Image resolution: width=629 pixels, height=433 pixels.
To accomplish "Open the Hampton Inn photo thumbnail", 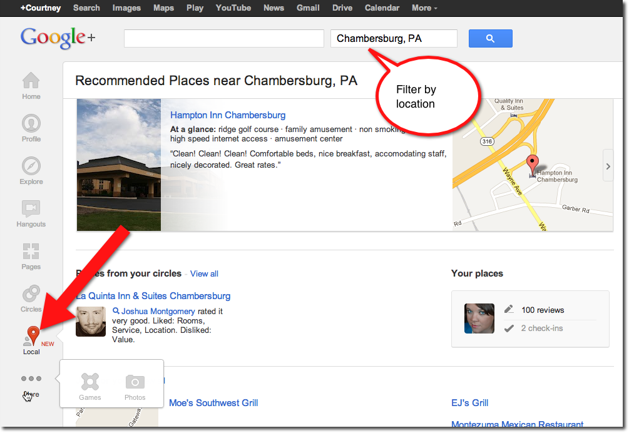I will [x=119, y=165].
